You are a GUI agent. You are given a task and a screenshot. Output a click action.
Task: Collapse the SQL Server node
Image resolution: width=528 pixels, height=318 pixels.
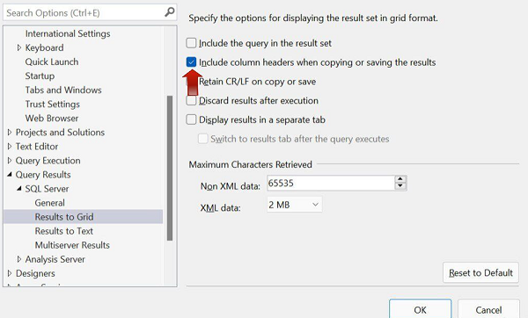[x=19, y=189]
